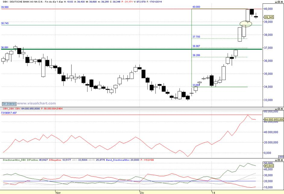Click the 'Band_DirectionalMov: 20,0000' legend value

click(123, 160)
